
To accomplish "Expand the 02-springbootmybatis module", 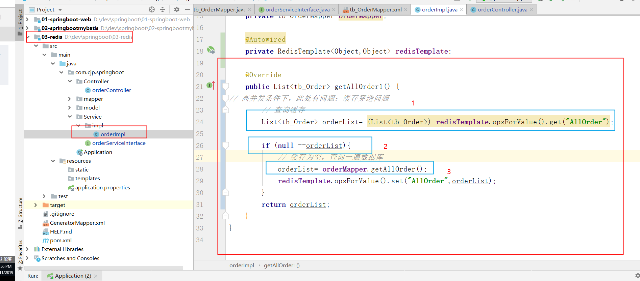I will 28,28.
